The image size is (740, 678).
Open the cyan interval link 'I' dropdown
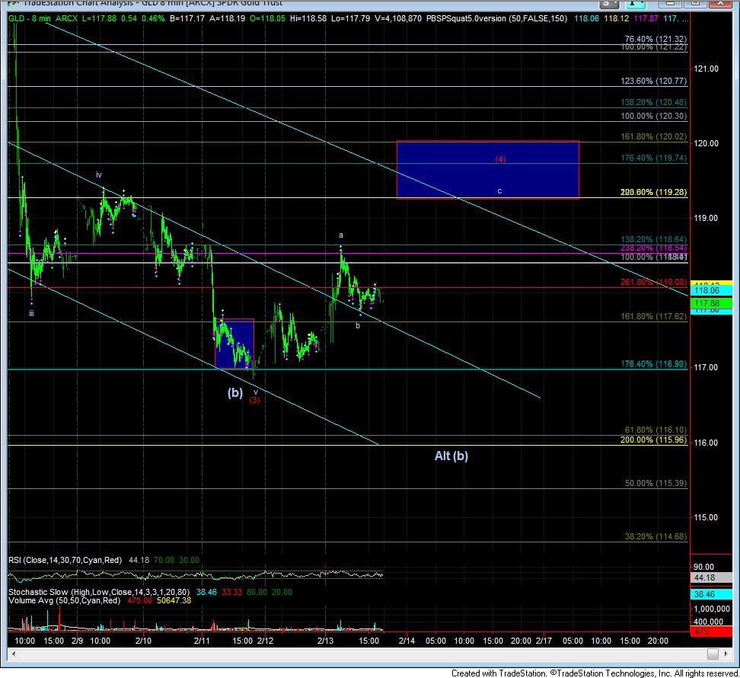coord(636,3)
